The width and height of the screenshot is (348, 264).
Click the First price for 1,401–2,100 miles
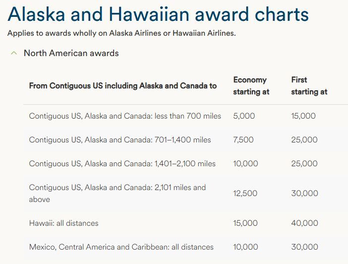(x=304, y=164)
